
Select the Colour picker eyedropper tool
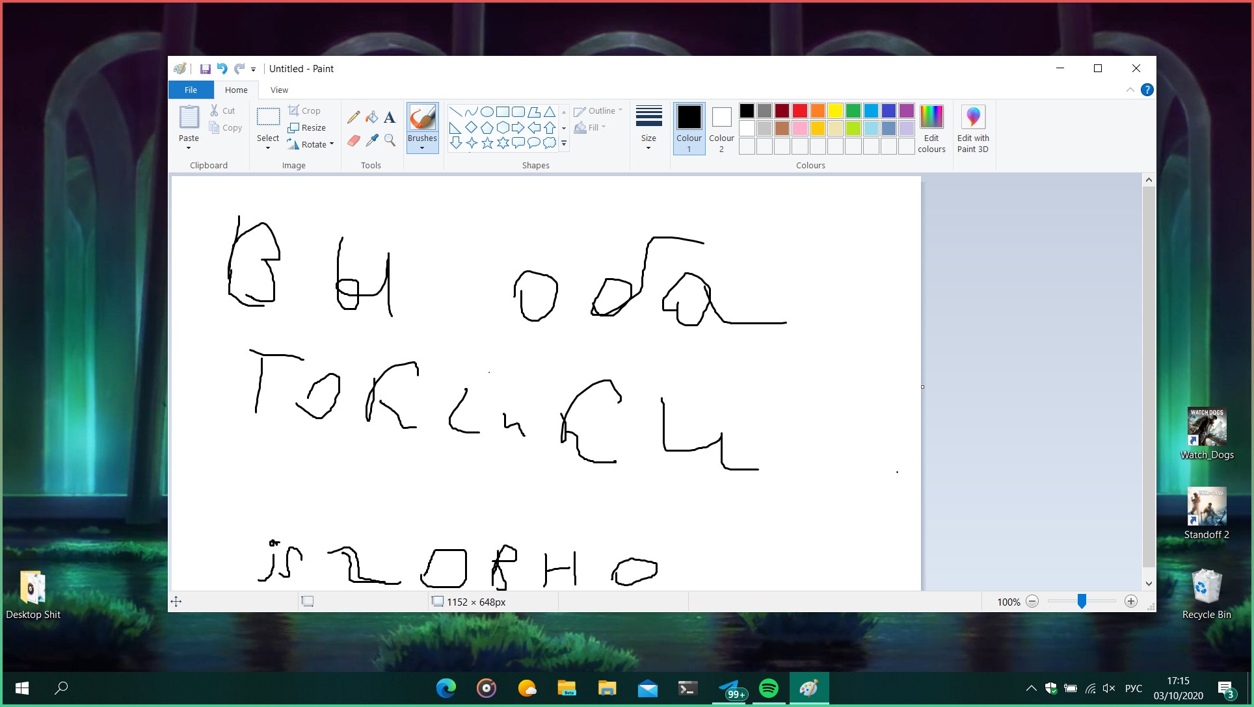point(371,140)
